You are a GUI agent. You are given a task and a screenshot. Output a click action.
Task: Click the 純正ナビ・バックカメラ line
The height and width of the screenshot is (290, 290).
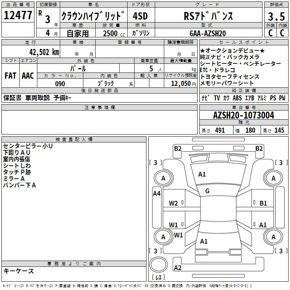click(x=230, y=57)
